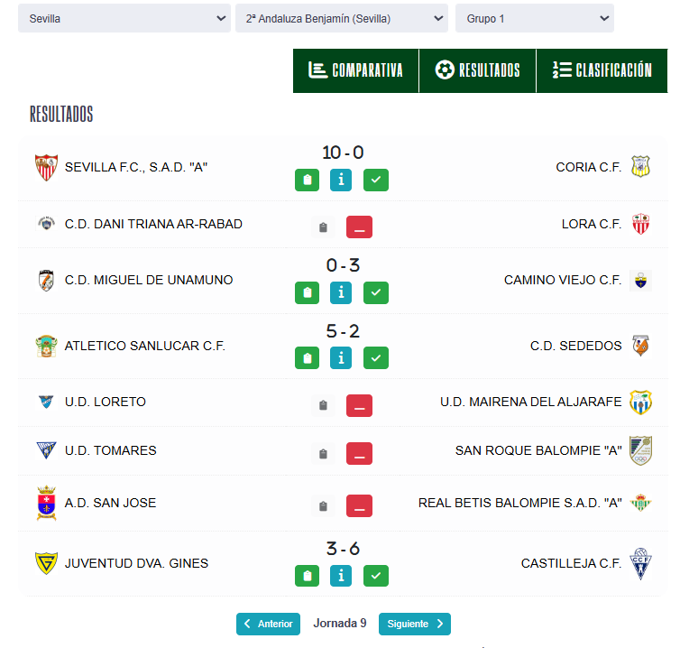Viewport: 680px width, 648px height.
Task: Click green checkmark for Miguel de Unamuno match
Action: [x=376, y=292]
